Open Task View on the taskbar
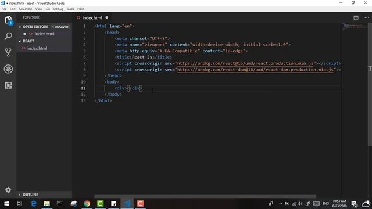Screen dimensions: 372x209 pyautogui.click(x=19, y=204)
